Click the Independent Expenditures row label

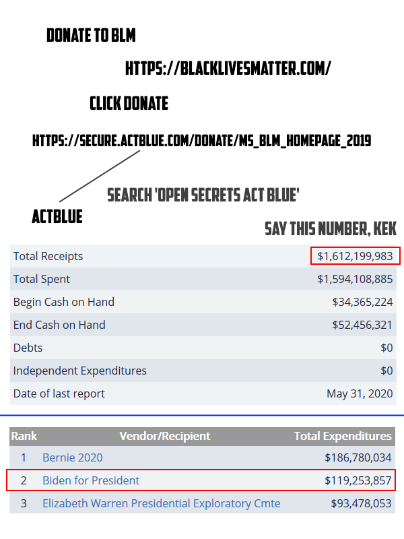[x=80, y=371]
